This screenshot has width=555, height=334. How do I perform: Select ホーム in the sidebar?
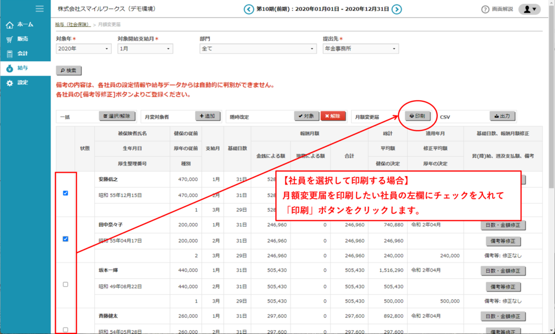25,24
